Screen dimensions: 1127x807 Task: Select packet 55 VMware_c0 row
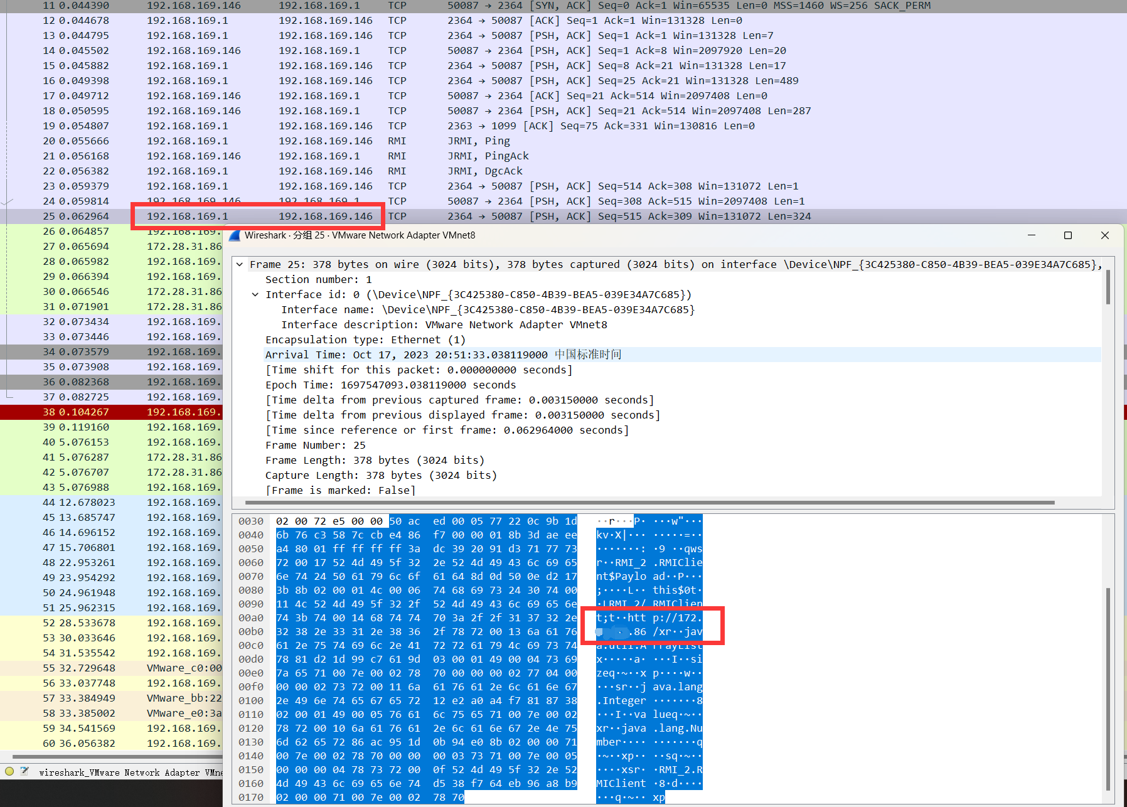coord(111,668)
